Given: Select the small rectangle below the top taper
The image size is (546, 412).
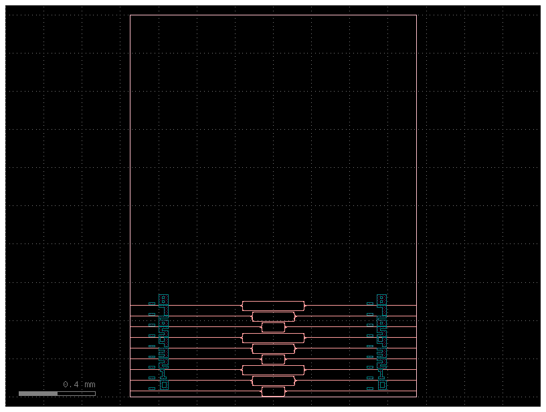Looking at the screenshot, I should 272,326.
